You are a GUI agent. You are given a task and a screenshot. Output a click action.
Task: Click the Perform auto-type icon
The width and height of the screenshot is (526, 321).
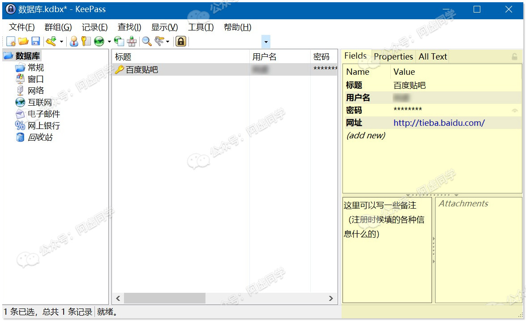[132, 41]
